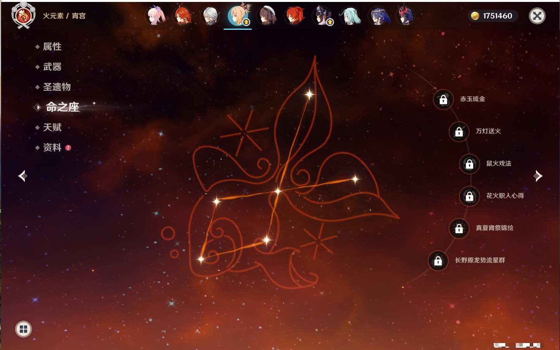This screenshot has height=350, width=560.
Task: Click the 万灯送火 constellation name
Action: click(x=488, y=131)
